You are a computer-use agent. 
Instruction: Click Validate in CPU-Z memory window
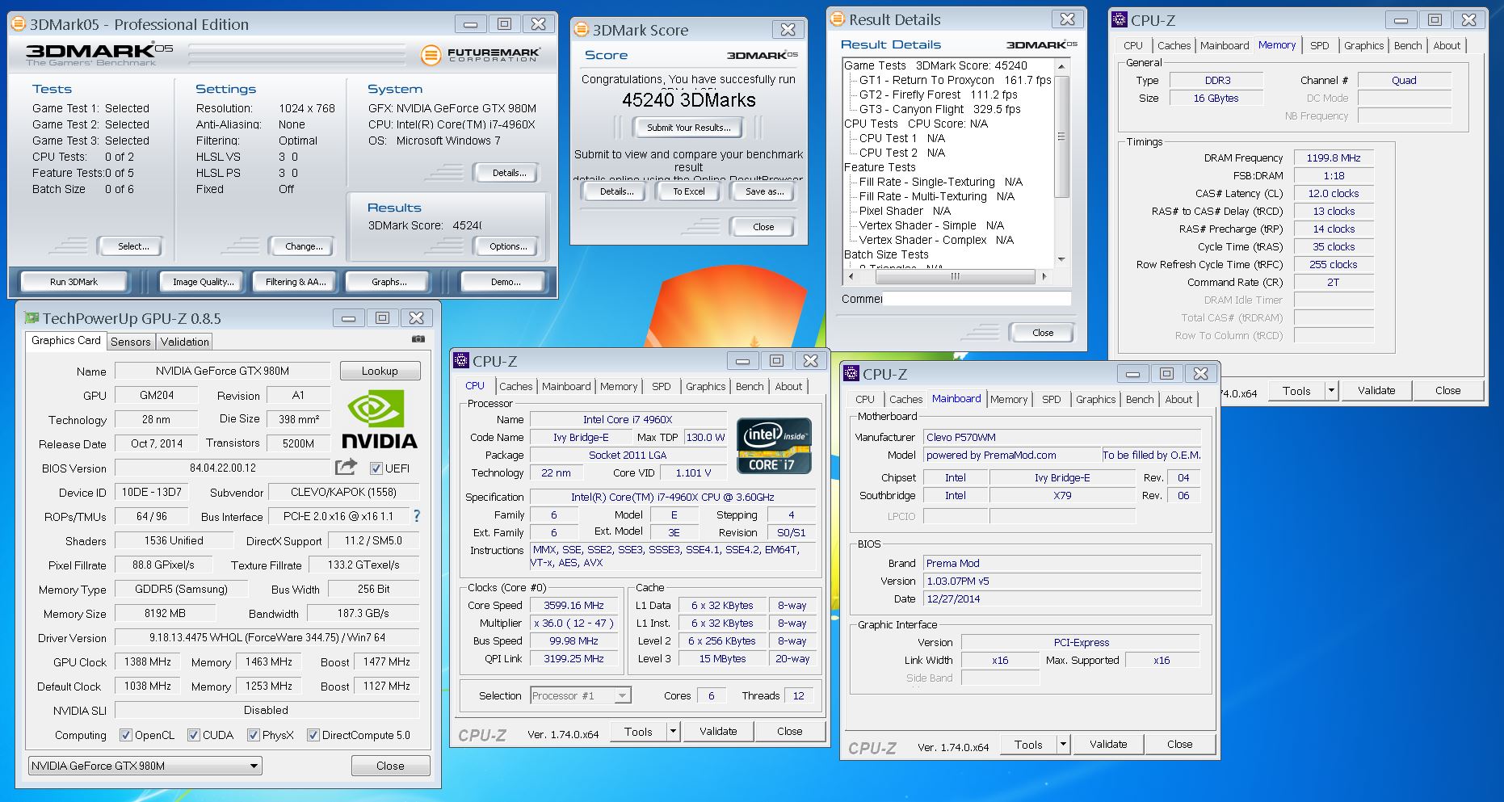click(x=1376, y=390)
